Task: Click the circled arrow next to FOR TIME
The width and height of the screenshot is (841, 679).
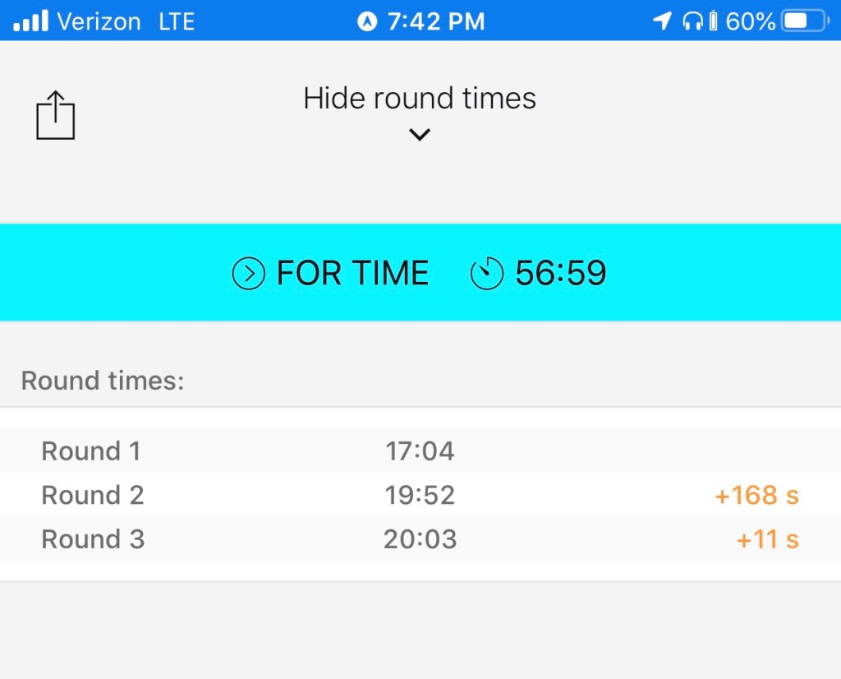Action: 249,274
